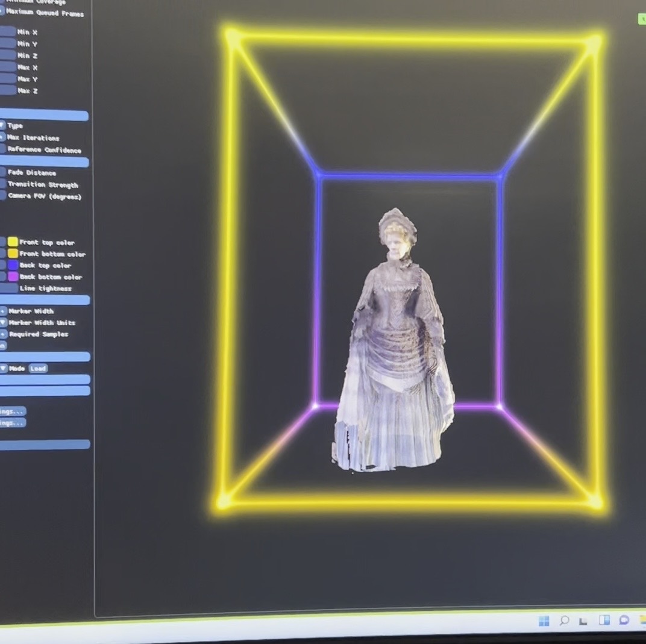Collapse the blue section header above Fade Distance
646x644 pixels.
[x=44, y=162]
